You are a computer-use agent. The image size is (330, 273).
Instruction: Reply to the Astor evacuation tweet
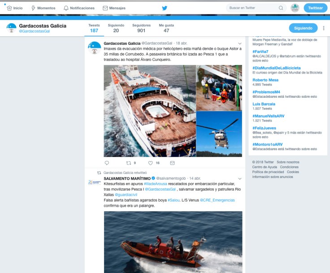tap(107, 163)
